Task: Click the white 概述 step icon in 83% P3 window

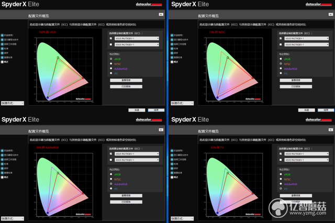Action: point(172,177)
